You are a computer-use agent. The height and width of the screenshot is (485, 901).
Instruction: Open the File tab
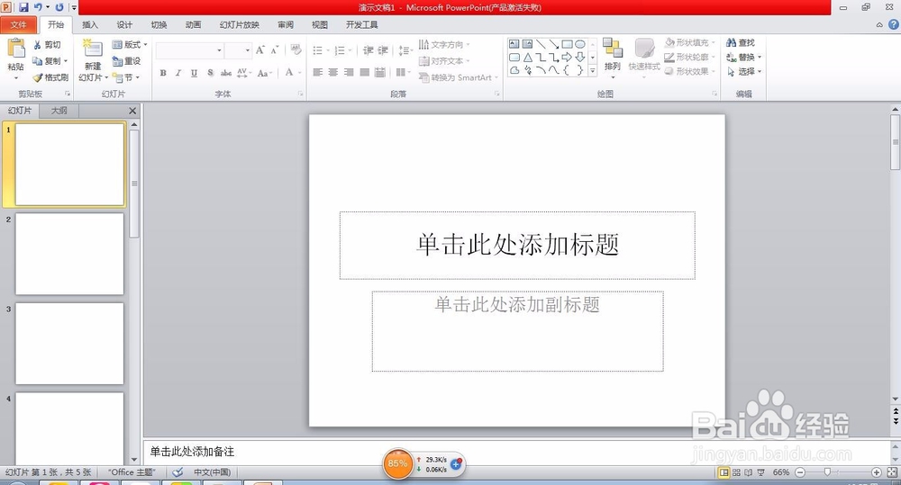[x=18, y=24]
